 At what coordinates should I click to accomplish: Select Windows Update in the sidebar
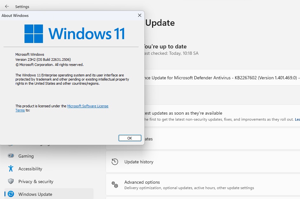point(49,194)
